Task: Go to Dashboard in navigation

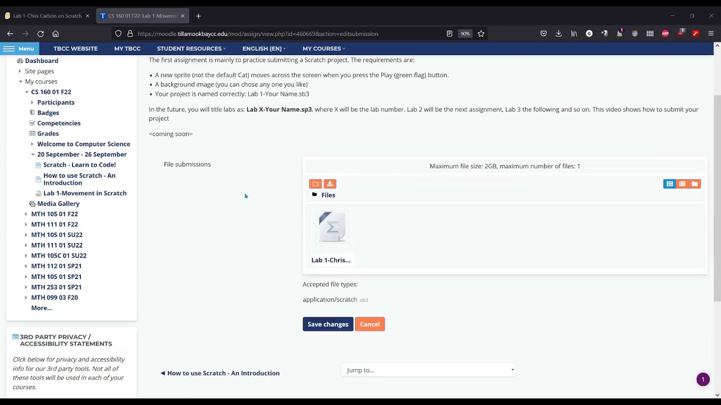Action: pyautogui.click(x=41, y=61)
